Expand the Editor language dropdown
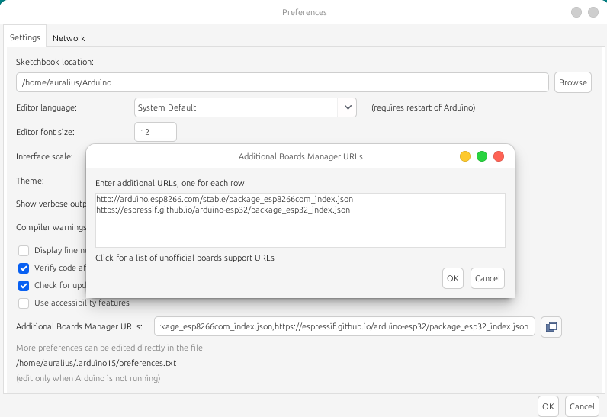 [347, 107]
